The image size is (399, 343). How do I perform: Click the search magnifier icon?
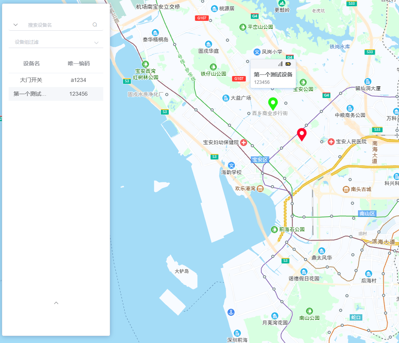(x=95, y=25)
